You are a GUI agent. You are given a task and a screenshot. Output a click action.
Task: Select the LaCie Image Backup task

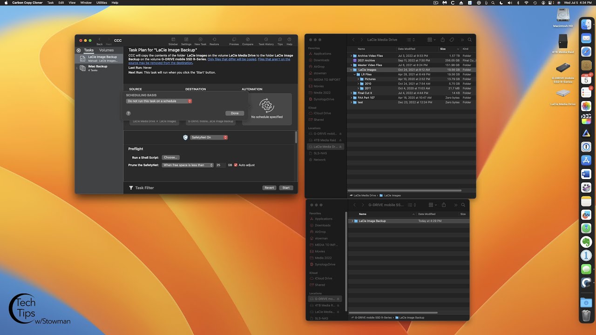click(x=99, y=58)
